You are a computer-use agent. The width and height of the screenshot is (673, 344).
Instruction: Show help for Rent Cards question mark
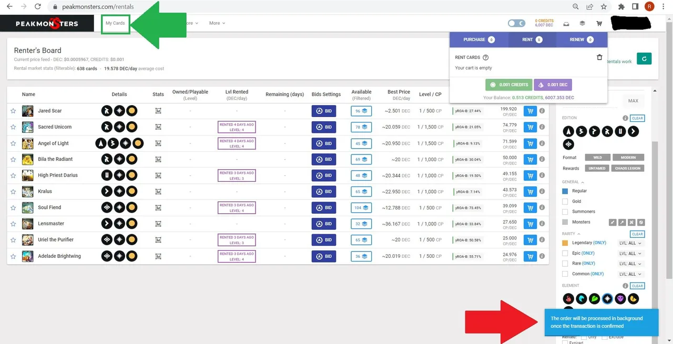coord(485,57)
